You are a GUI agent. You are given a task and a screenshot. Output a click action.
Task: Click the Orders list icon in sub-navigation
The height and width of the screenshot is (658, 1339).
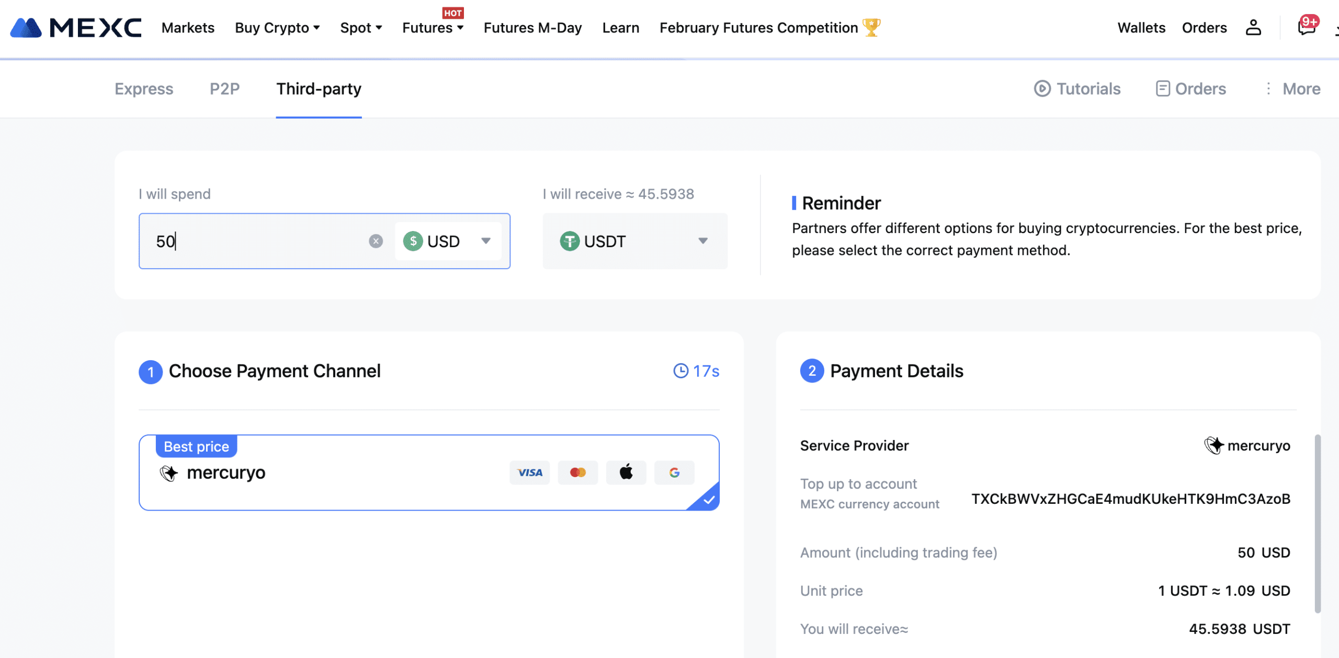point(1162,89)
